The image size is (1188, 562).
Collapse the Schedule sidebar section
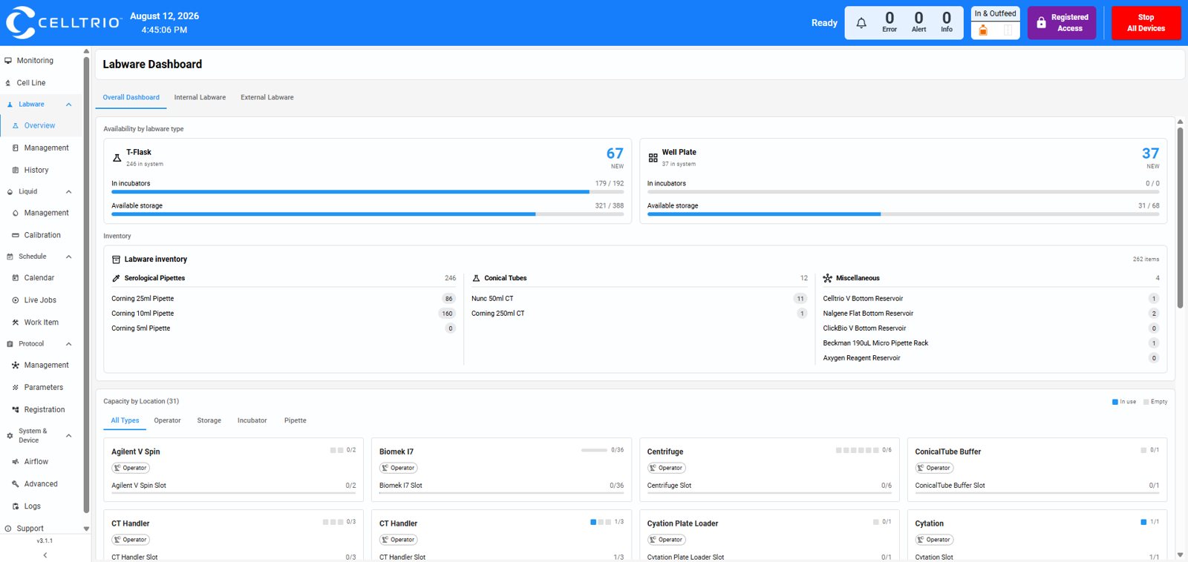point(68,257)
